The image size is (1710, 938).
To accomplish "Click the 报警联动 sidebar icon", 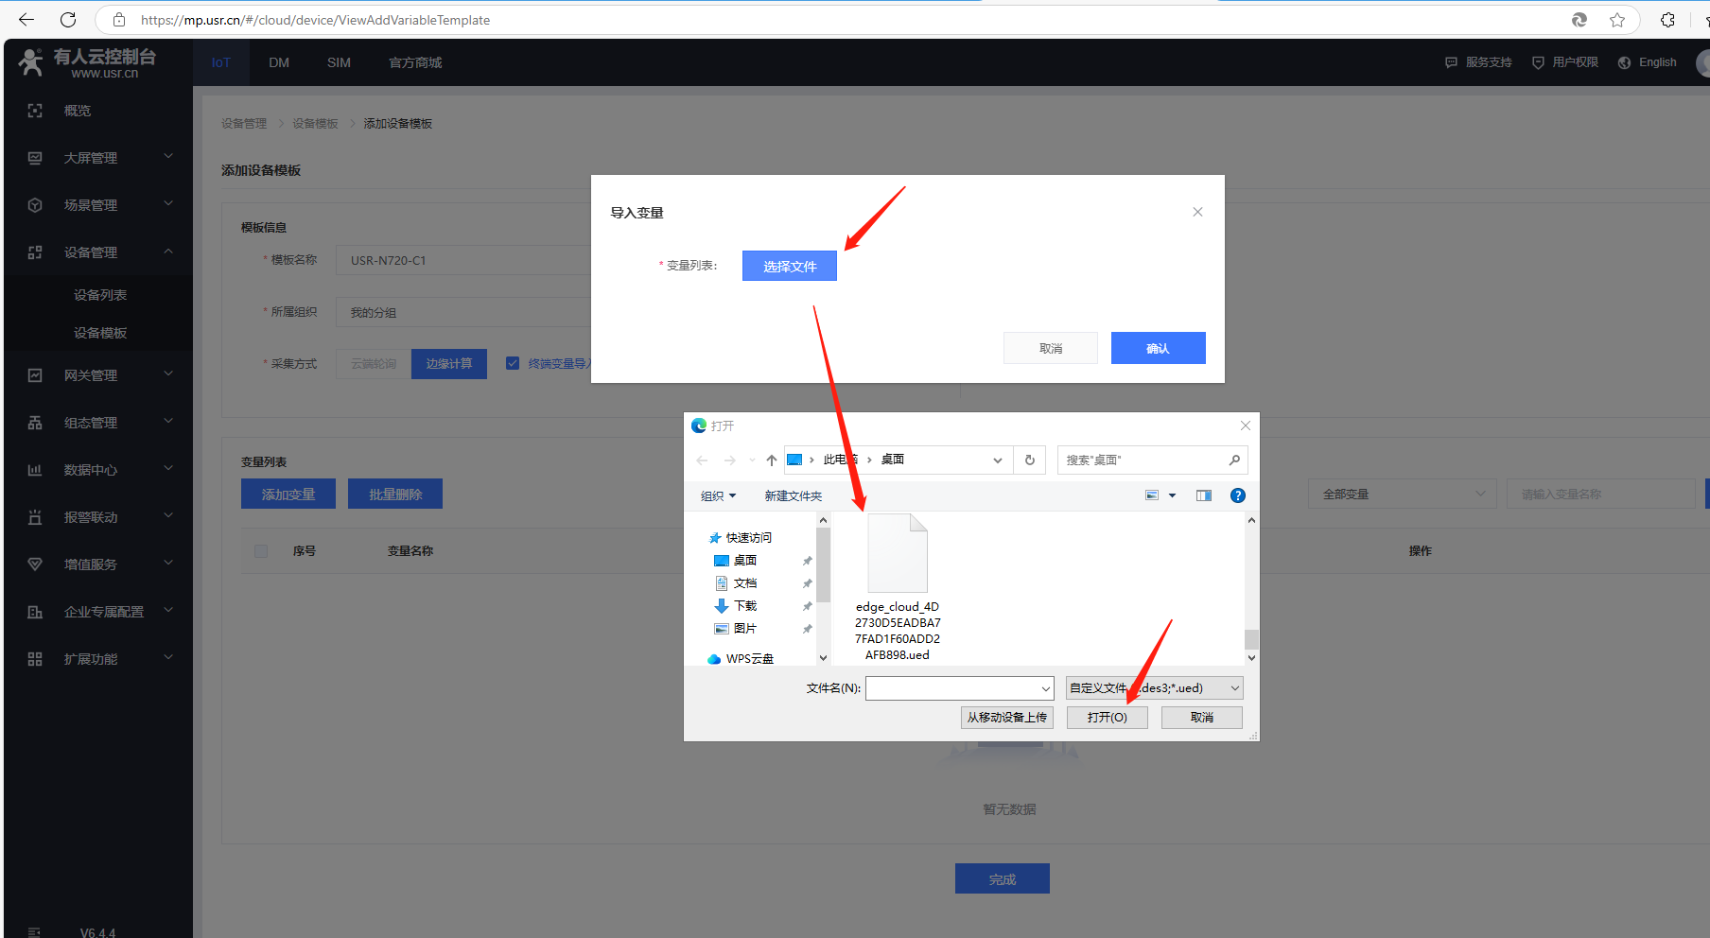I will [x=35, y=517].
